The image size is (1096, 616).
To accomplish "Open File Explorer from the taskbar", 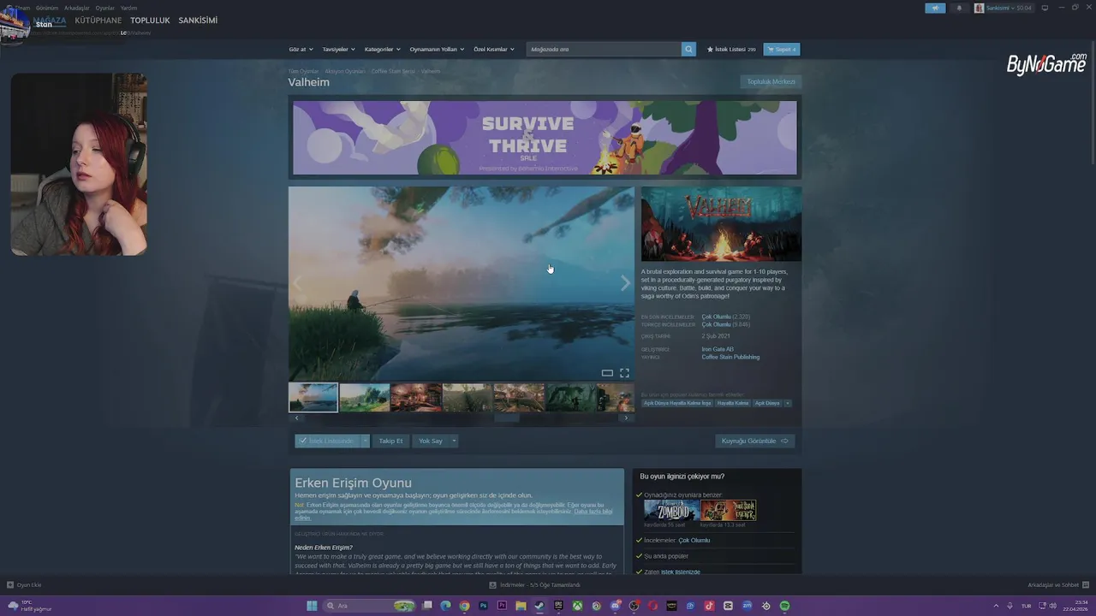I will pos(521,606).
